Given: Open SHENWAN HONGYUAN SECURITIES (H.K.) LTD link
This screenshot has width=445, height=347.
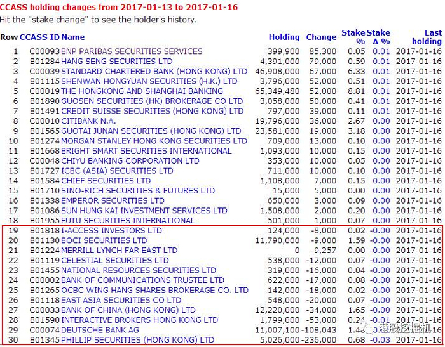Looking at the screenshot, I should pos(149,81).
